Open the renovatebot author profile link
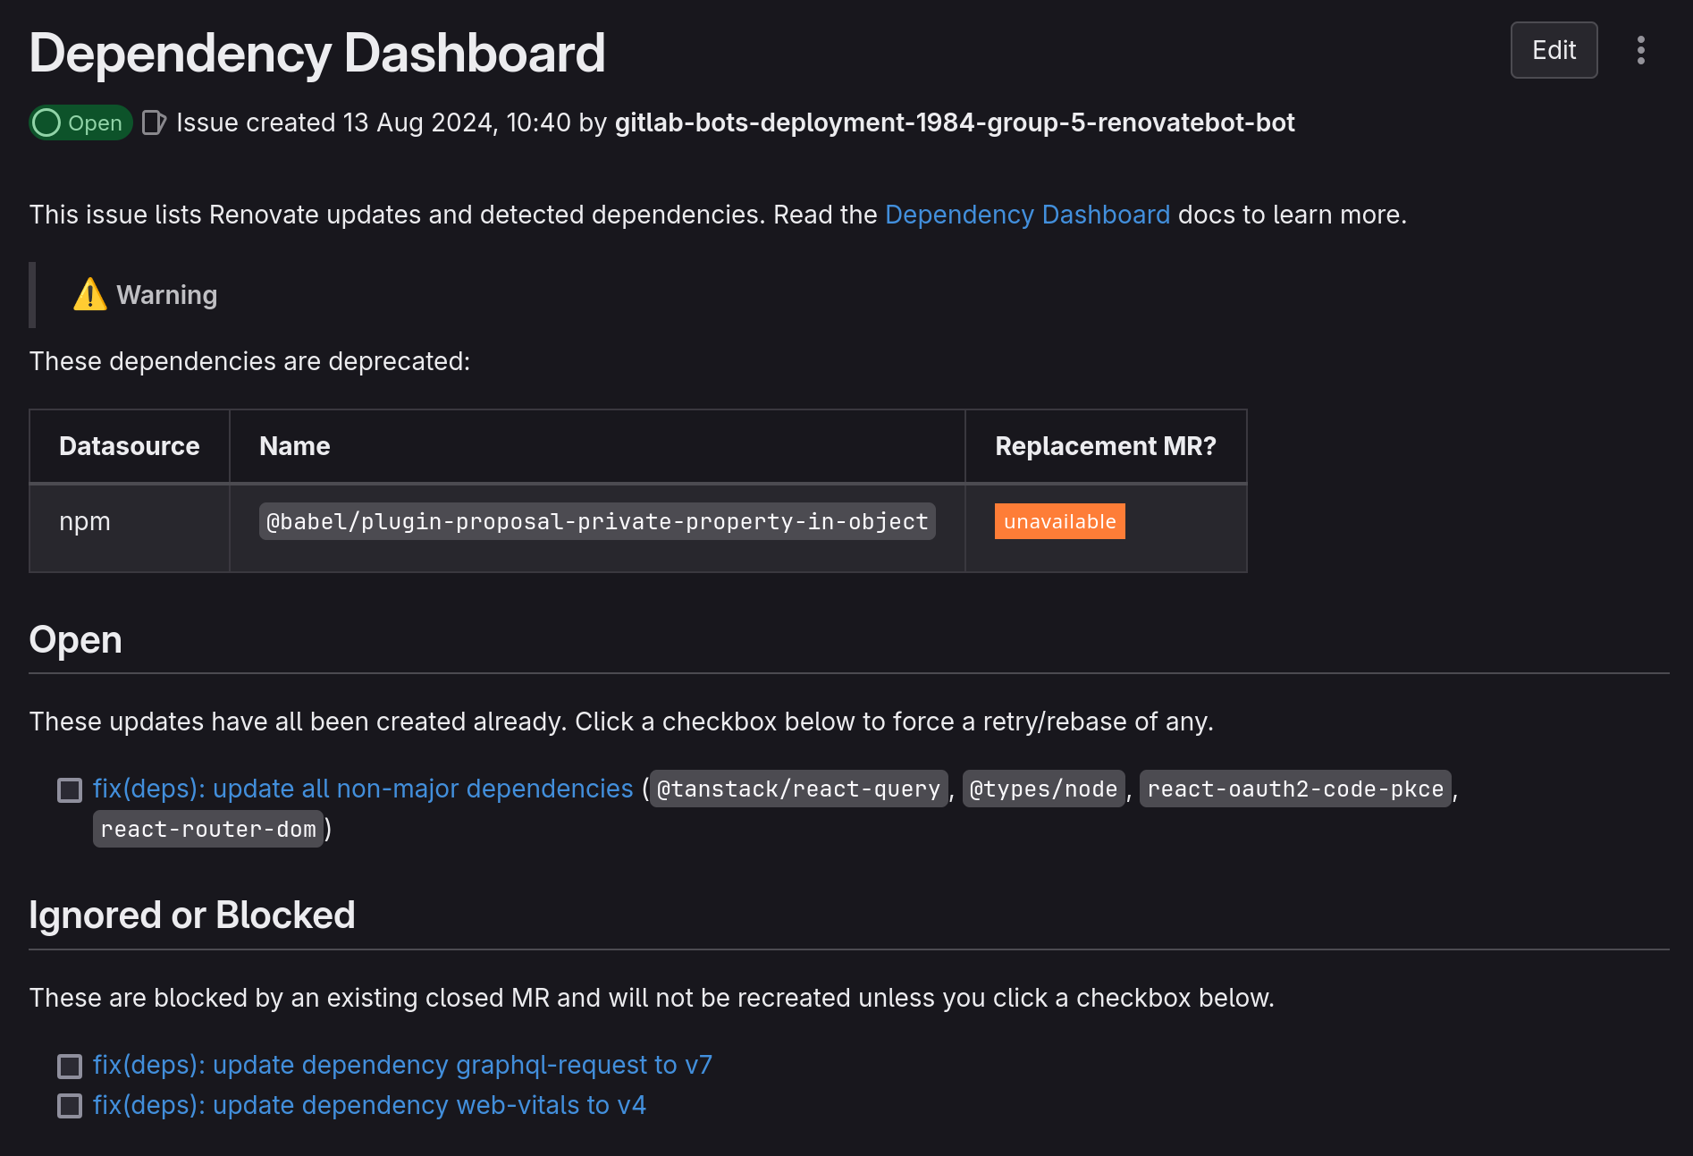This screenshot has width=1693, height=1156. pos(954,122)
